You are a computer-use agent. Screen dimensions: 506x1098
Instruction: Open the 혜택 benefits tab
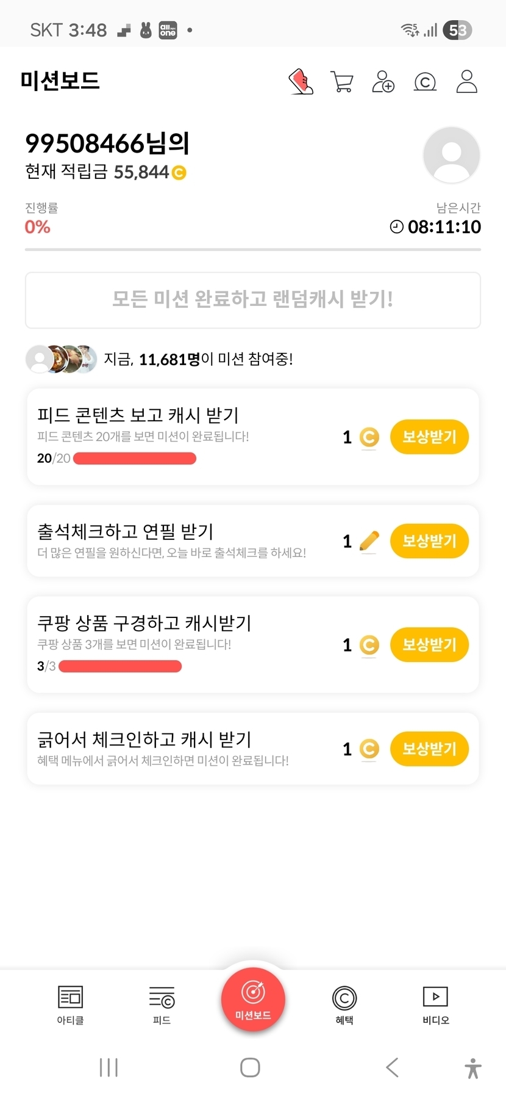pos(344,1005)
